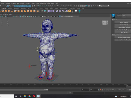This screenshot has width=131, height=98.
Task: Toggle the handle selection mask
Action: [16, 6]
